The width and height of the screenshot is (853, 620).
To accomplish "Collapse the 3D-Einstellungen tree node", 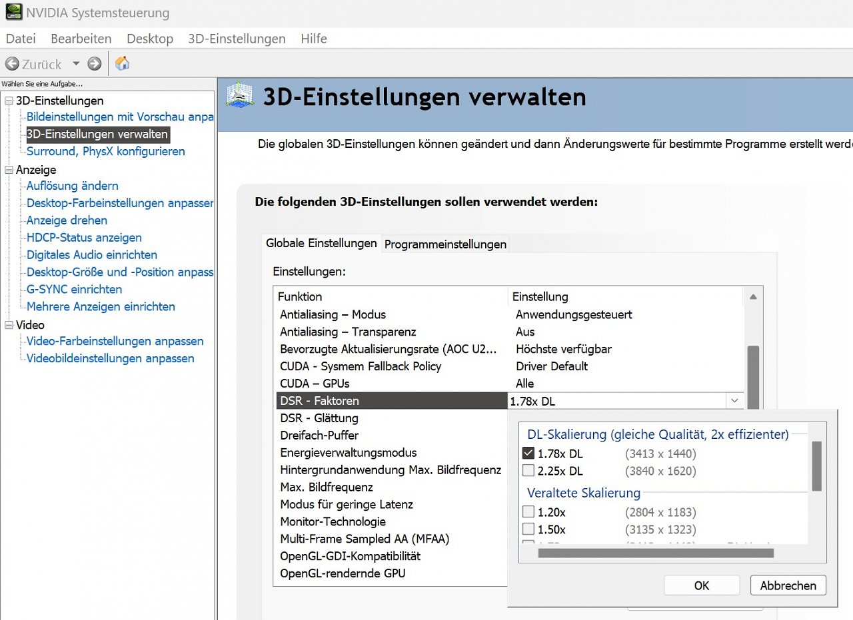I will click(x=9, y=101).
